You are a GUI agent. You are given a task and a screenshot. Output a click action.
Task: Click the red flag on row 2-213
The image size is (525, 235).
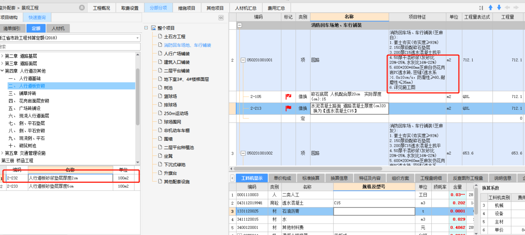click(x=288, y=108)
